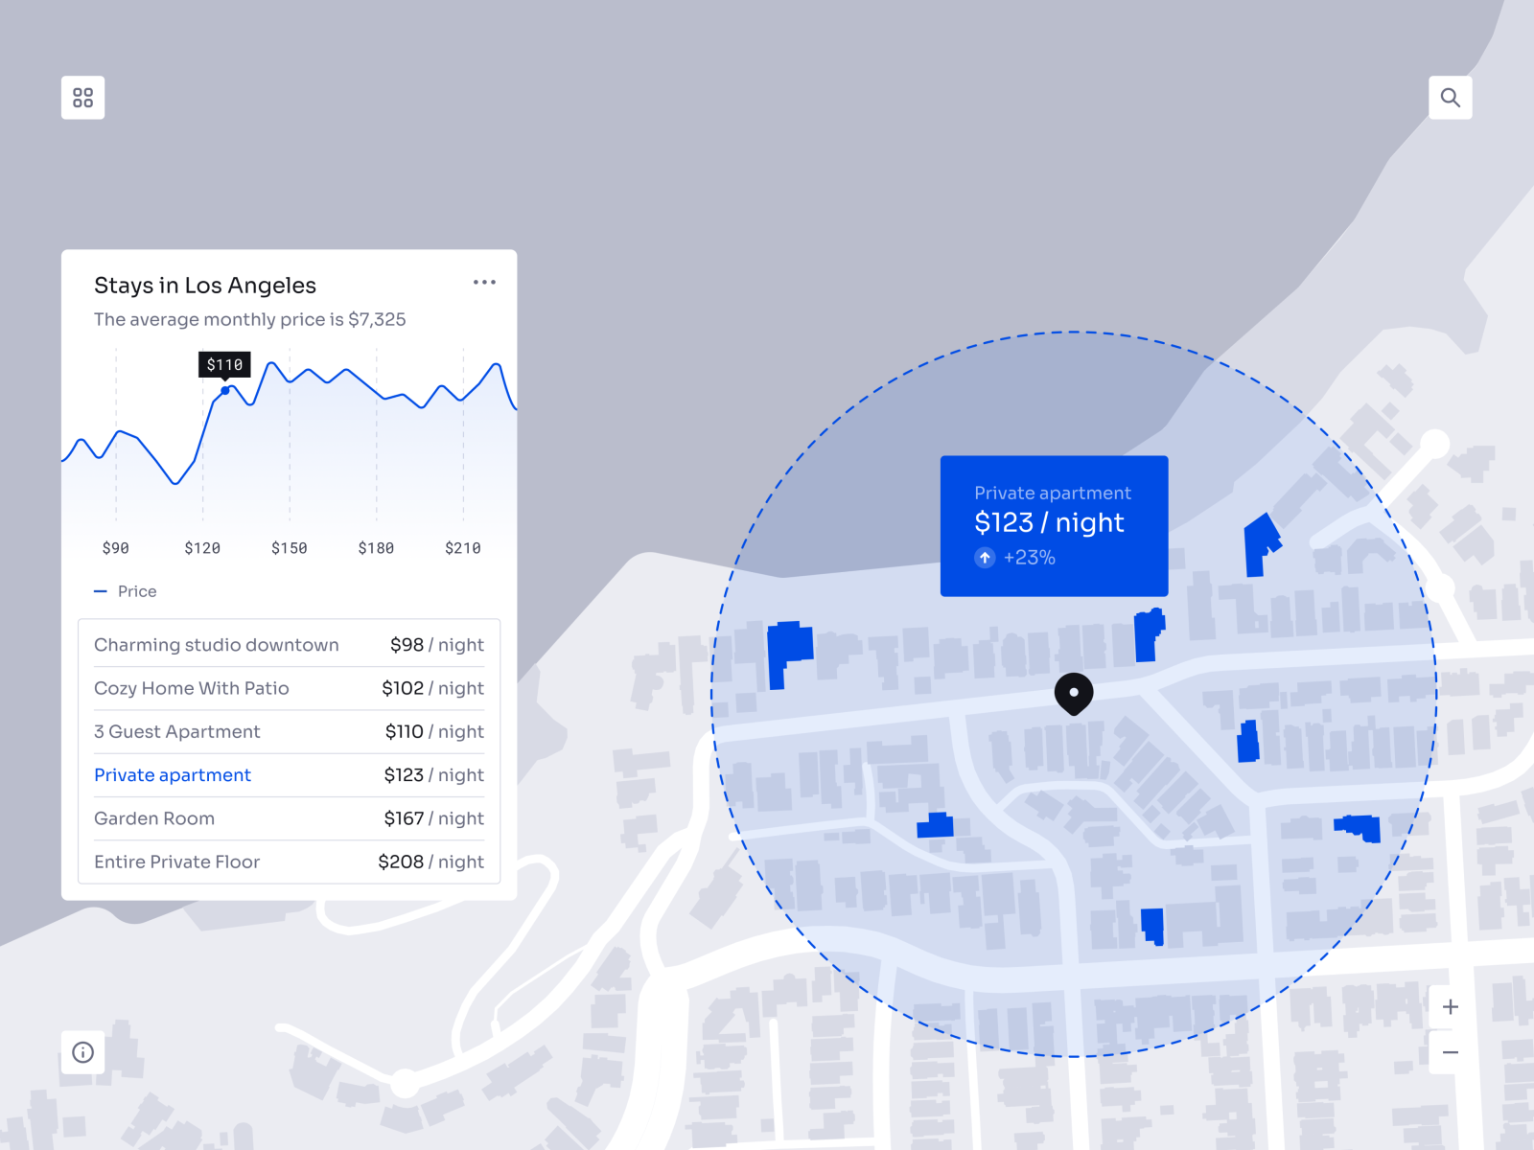
Task: Click the map pin marker inside the circle
Action: click(1075, 693)
